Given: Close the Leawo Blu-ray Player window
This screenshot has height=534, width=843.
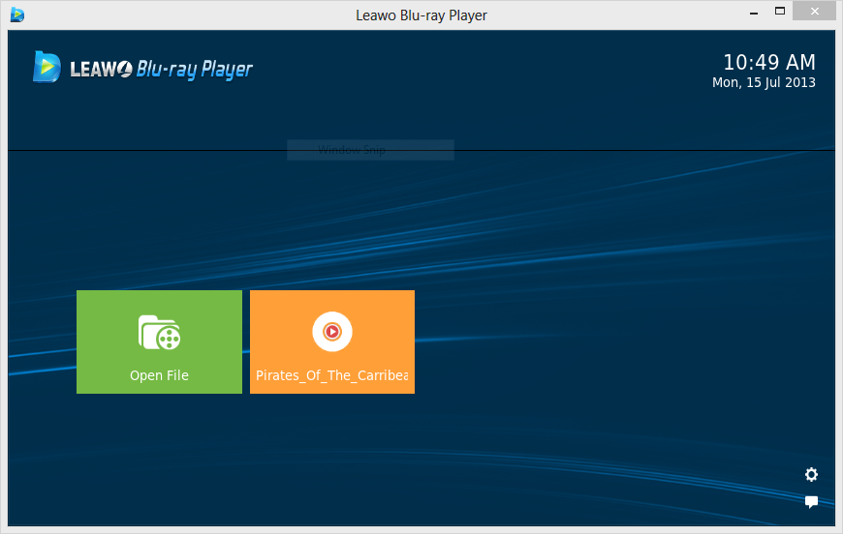Looking at the screenshot, I should click(x=815, y=12).
